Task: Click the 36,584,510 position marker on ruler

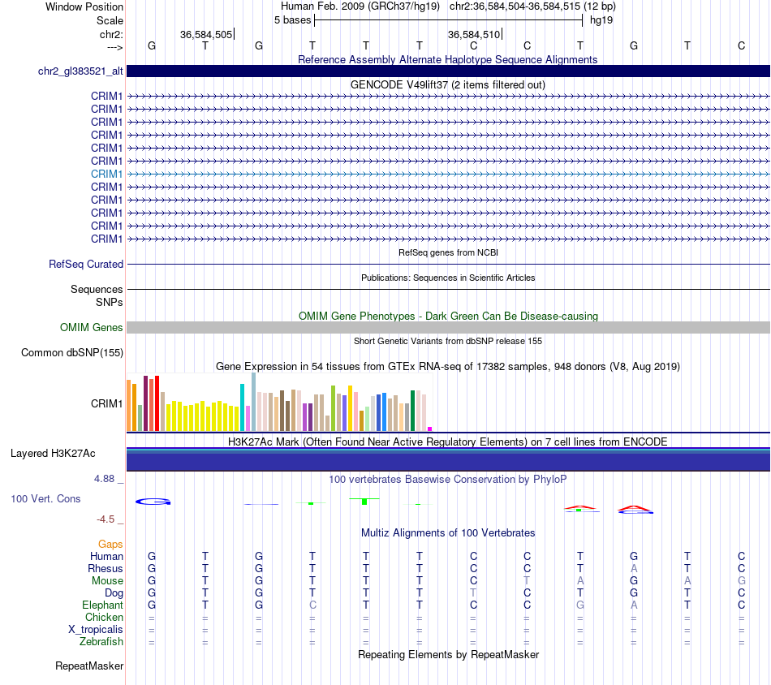Action: 475,34
